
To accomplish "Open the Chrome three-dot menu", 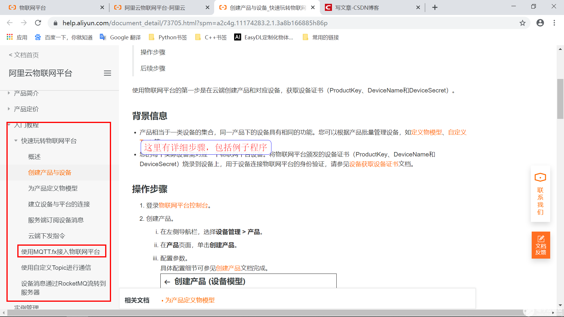I will point(554,23).
